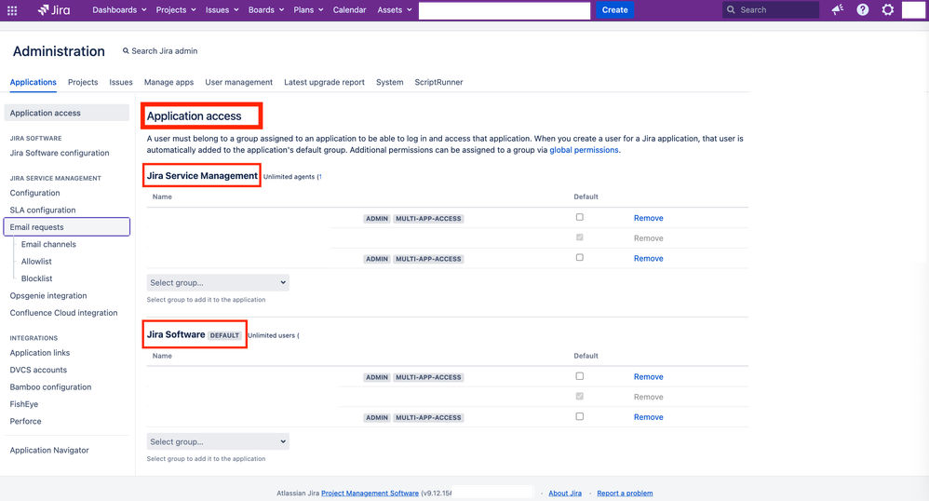Open the About Jira footer link
The image size is (929, 501).
coord(565,494)
